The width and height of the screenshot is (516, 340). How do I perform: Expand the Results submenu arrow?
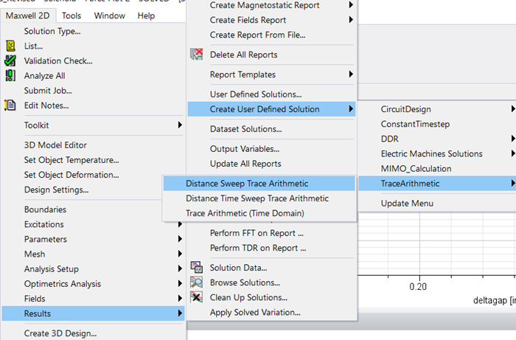tap(180, 313)
